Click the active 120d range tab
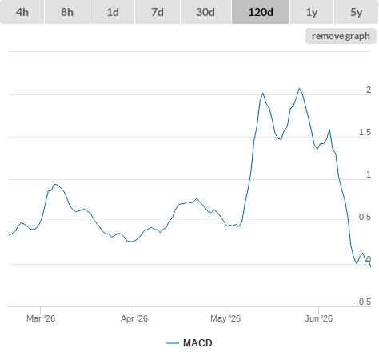The width and height of the screenshot is (379, 364). pyautogui.click(x=261, y=12)
